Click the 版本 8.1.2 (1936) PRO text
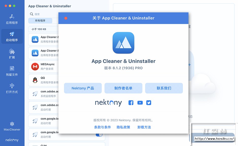The image size is (238, 146). coord(123,68)
